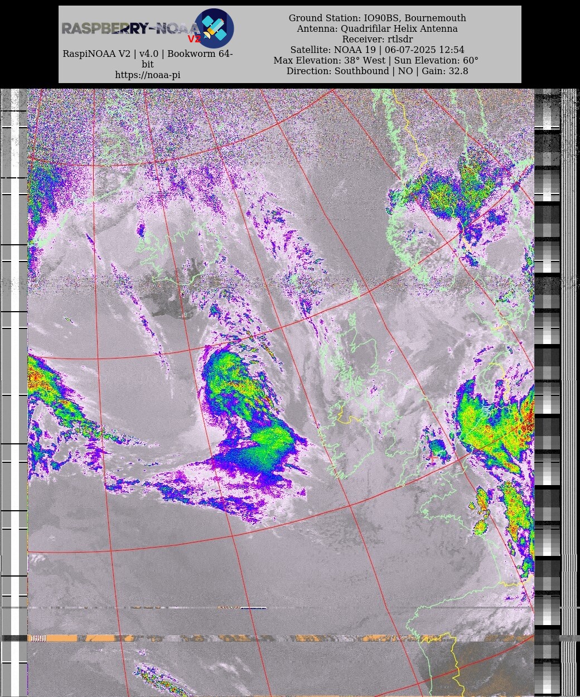Open the https://noaa-pi link
This screenshot has width=580, height=697.
pyautogui.click(x=148, y=75)
